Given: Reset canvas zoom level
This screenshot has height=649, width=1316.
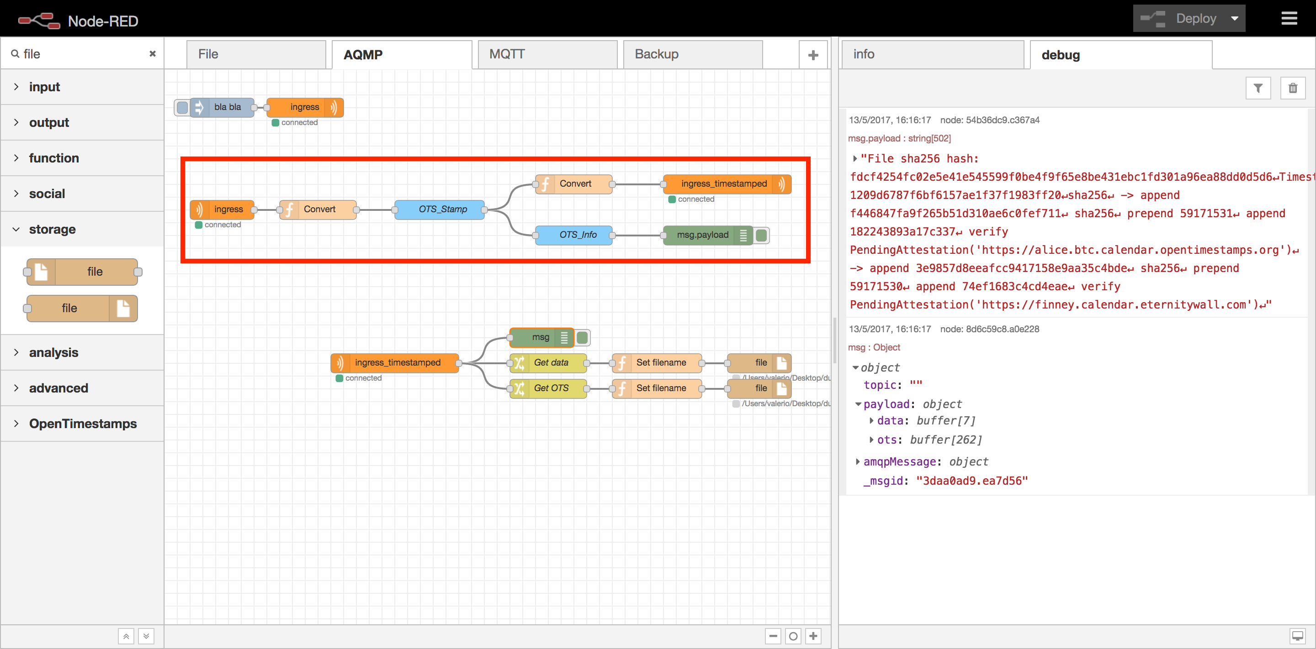Looking at the screenshot, I should tap(793, 636).
